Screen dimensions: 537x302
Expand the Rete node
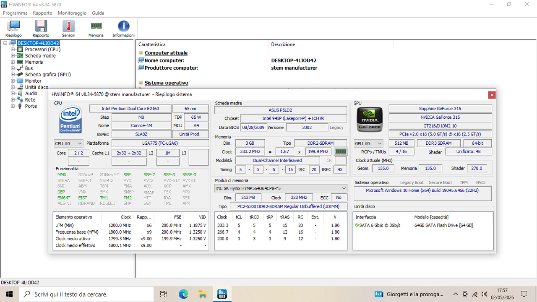click(13, 100)
